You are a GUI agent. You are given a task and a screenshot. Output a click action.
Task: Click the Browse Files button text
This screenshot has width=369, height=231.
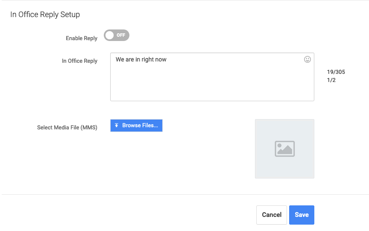point(140,126)
